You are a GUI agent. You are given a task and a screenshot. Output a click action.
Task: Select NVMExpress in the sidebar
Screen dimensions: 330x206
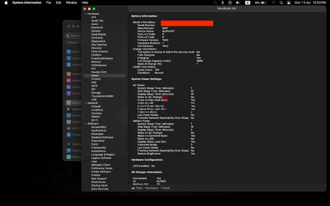point(99,65)
